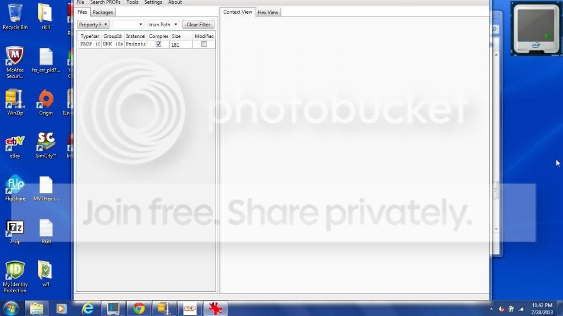Open the Settings menu

click(x=153, y=2)
